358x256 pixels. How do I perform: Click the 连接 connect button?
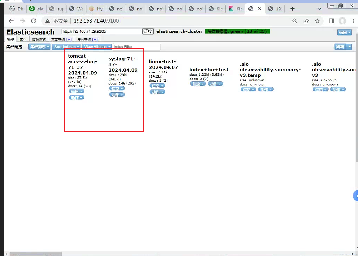(x=148, y=31)
